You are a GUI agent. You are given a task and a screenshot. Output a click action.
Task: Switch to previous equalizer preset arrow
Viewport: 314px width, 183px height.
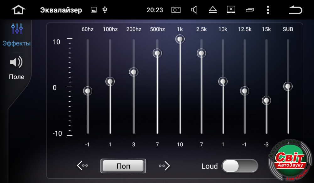82,165
